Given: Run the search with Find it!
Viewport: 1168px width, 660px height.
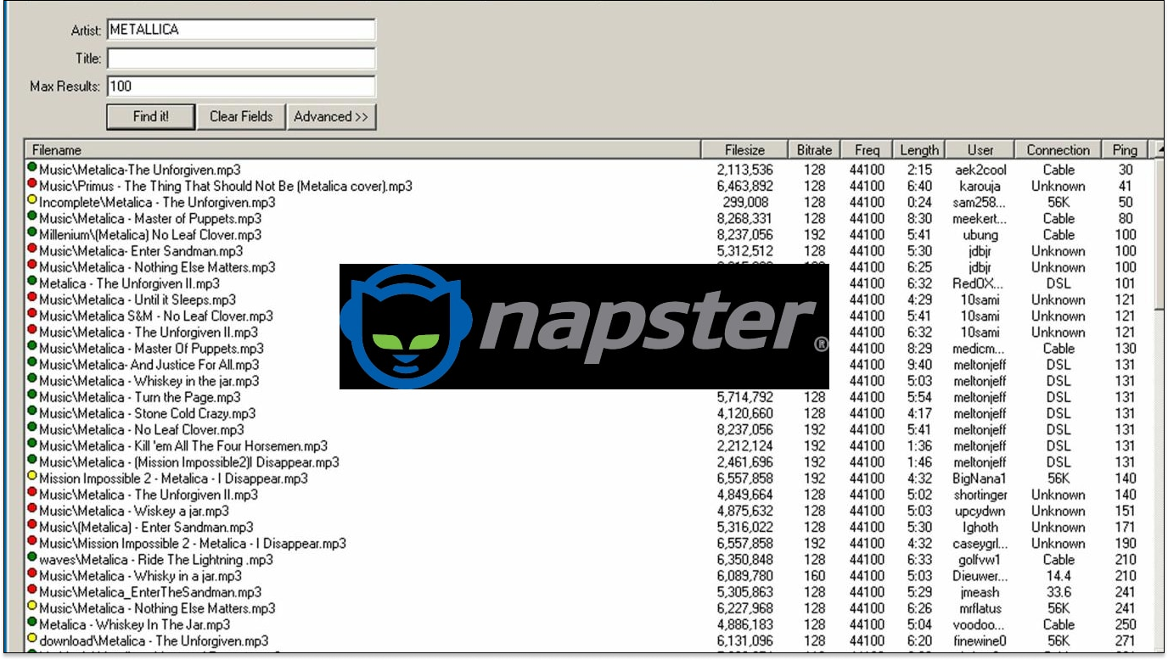Looking at the screenshot, I should (x=151, y=117).
